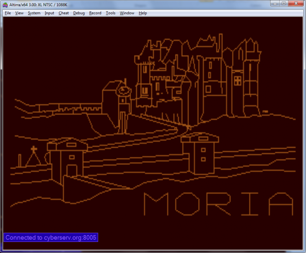Image resolution: width=306 pixels, height=253 pixels.
Task: Minimize the Altirra window
Action: click(275, 3)
